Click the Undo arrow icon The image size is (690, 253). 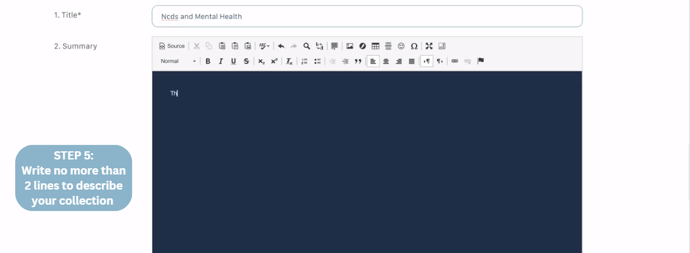coord(281,46)
